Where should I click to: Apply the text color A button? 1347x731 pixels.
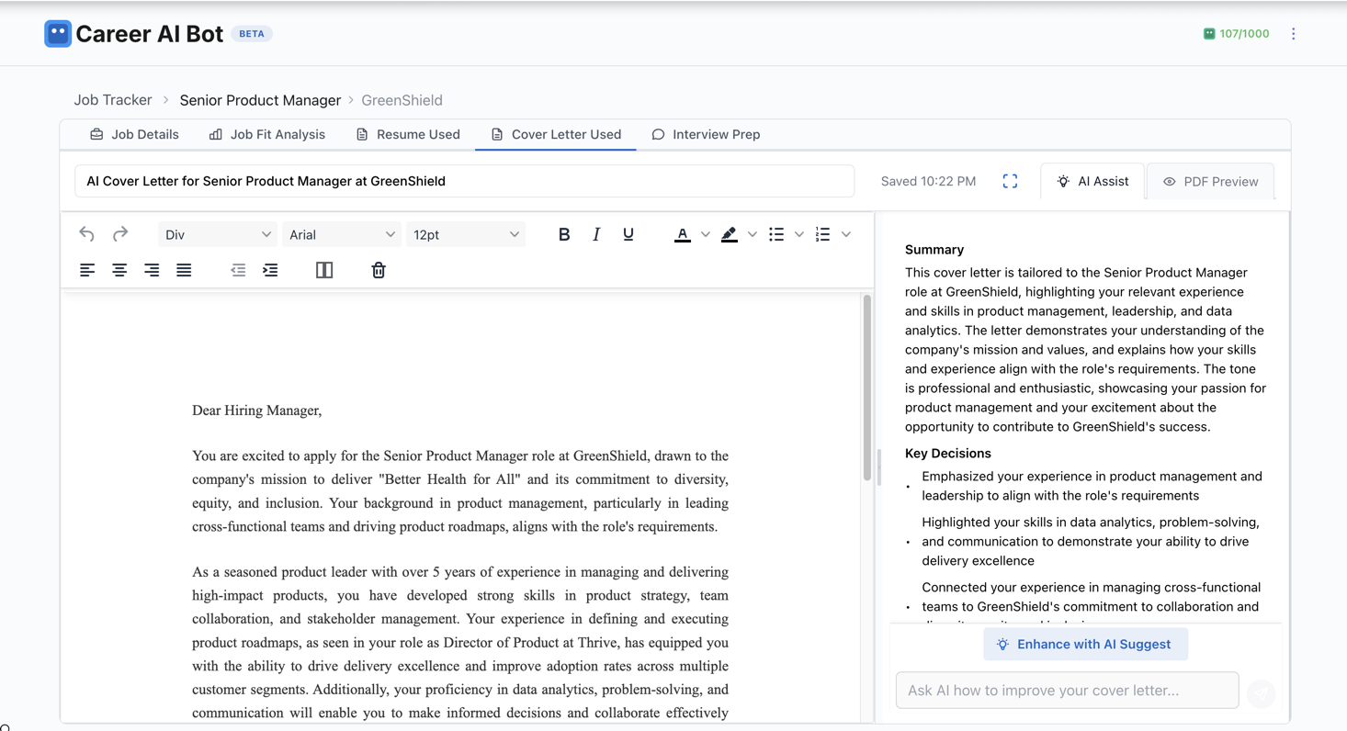point(683,234)
